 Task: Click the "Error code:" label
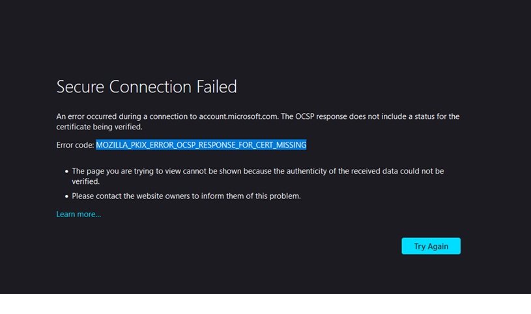[x=76, y=145]
